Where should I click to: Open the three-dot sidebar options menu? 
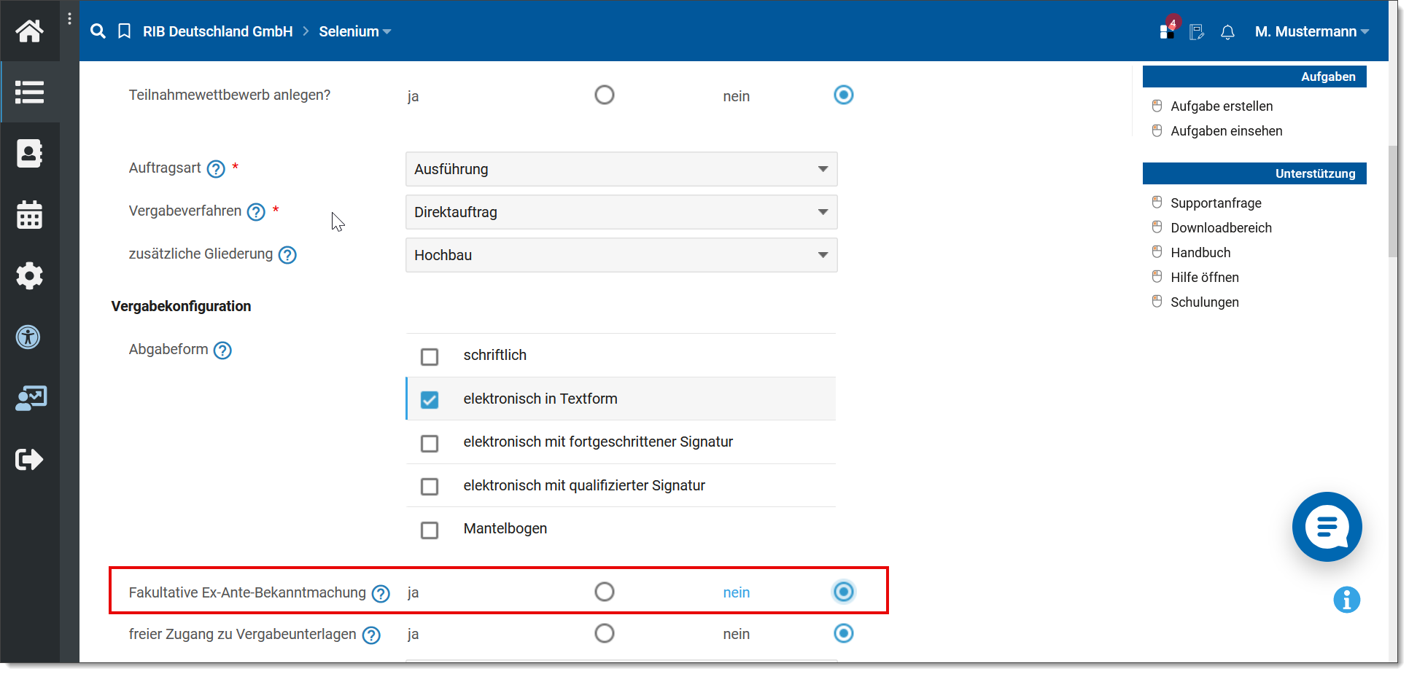[x=69, y=19]
